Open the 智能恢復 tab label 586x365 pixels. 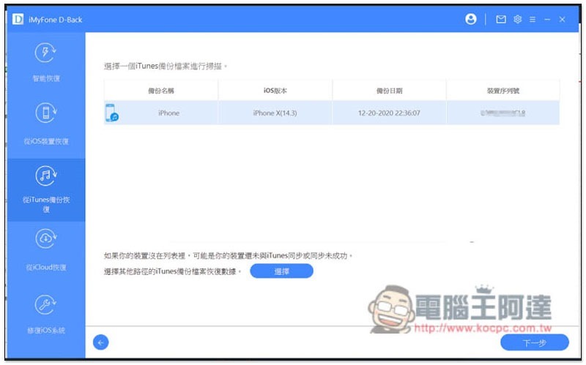(46, 78)
